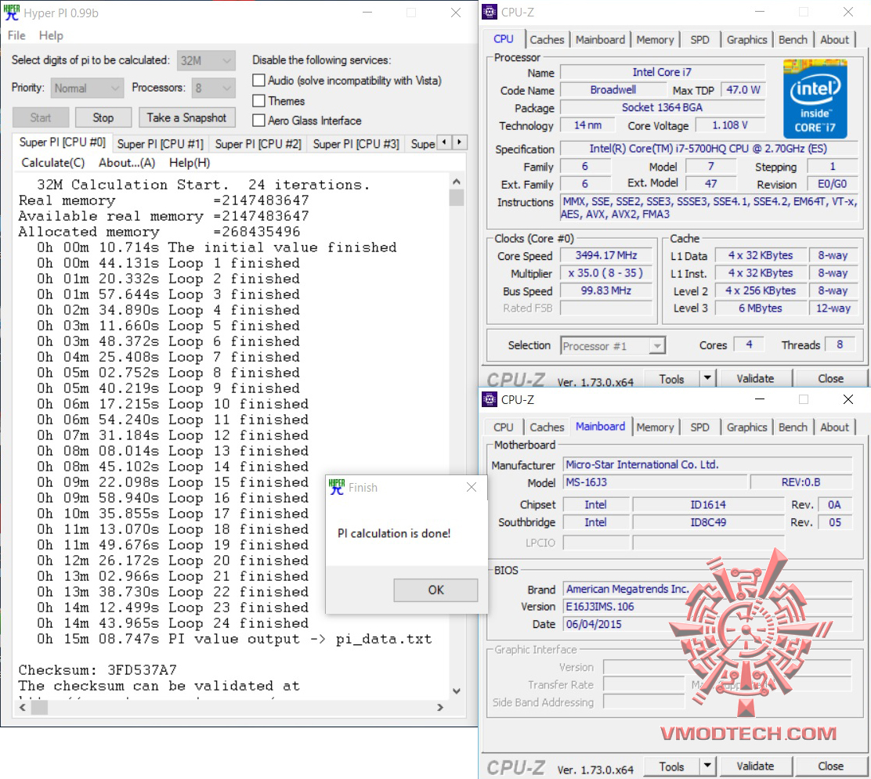Open Graphics tab in bottom CPU-Z window
This screenshot has width=871, height=779.
coord(746,427)
